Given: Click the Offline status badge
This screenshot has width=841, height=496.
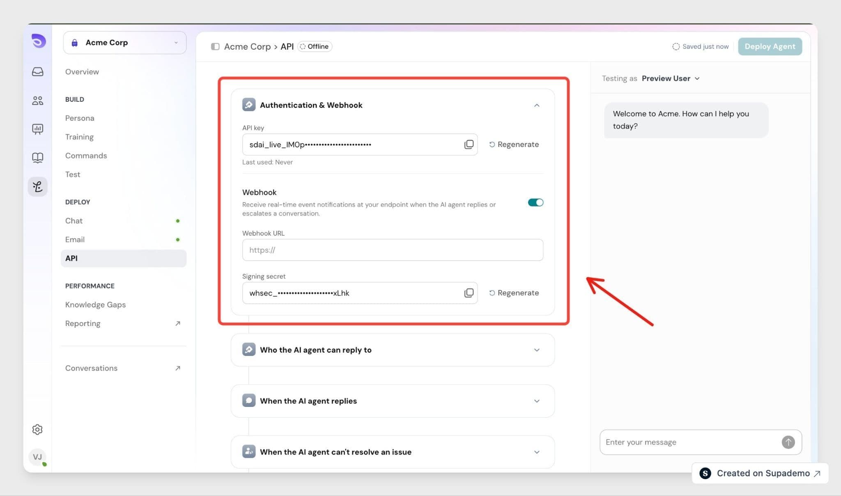Looking at the screenshot, I should pyautogui.click(x=315, y=46).
